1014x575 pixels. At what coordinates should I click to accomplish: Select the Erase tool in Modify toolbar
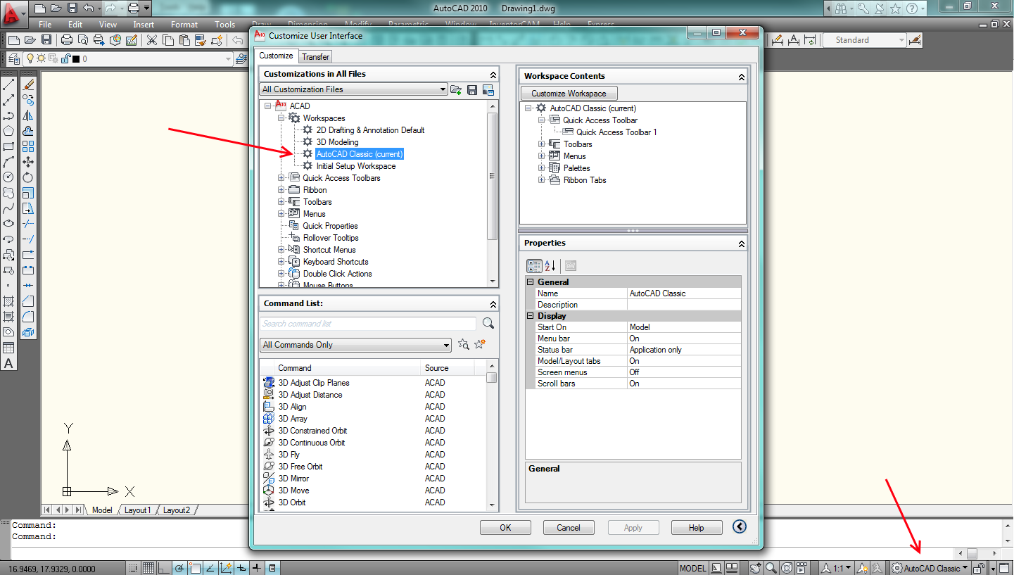pyautogui.click(x=28, y=85)
